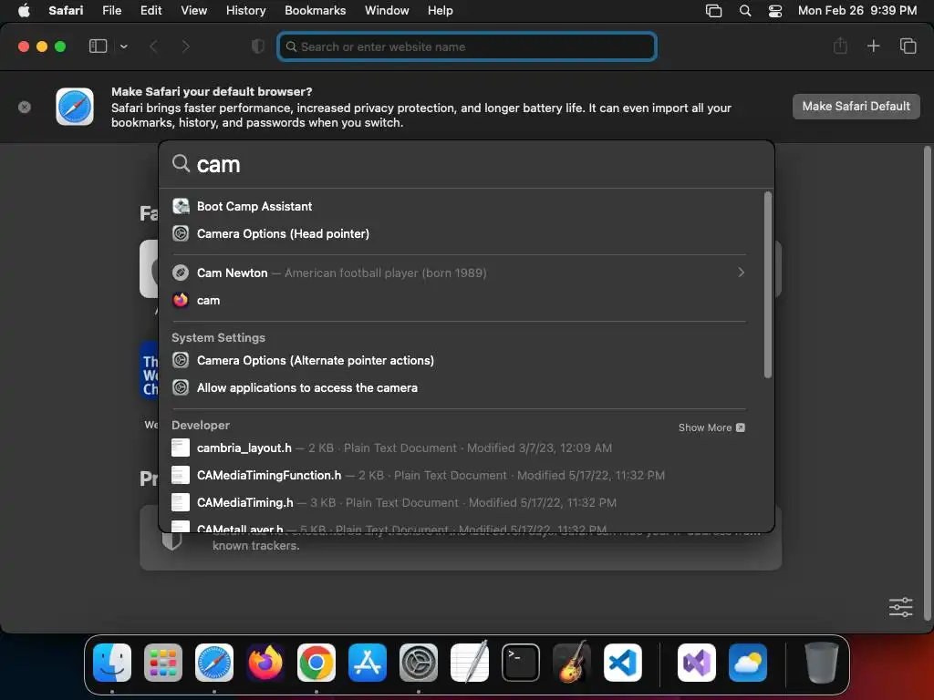Click the Share toolbar icon
The height and width of the screenshot is (700, 934).
[840, 46]
